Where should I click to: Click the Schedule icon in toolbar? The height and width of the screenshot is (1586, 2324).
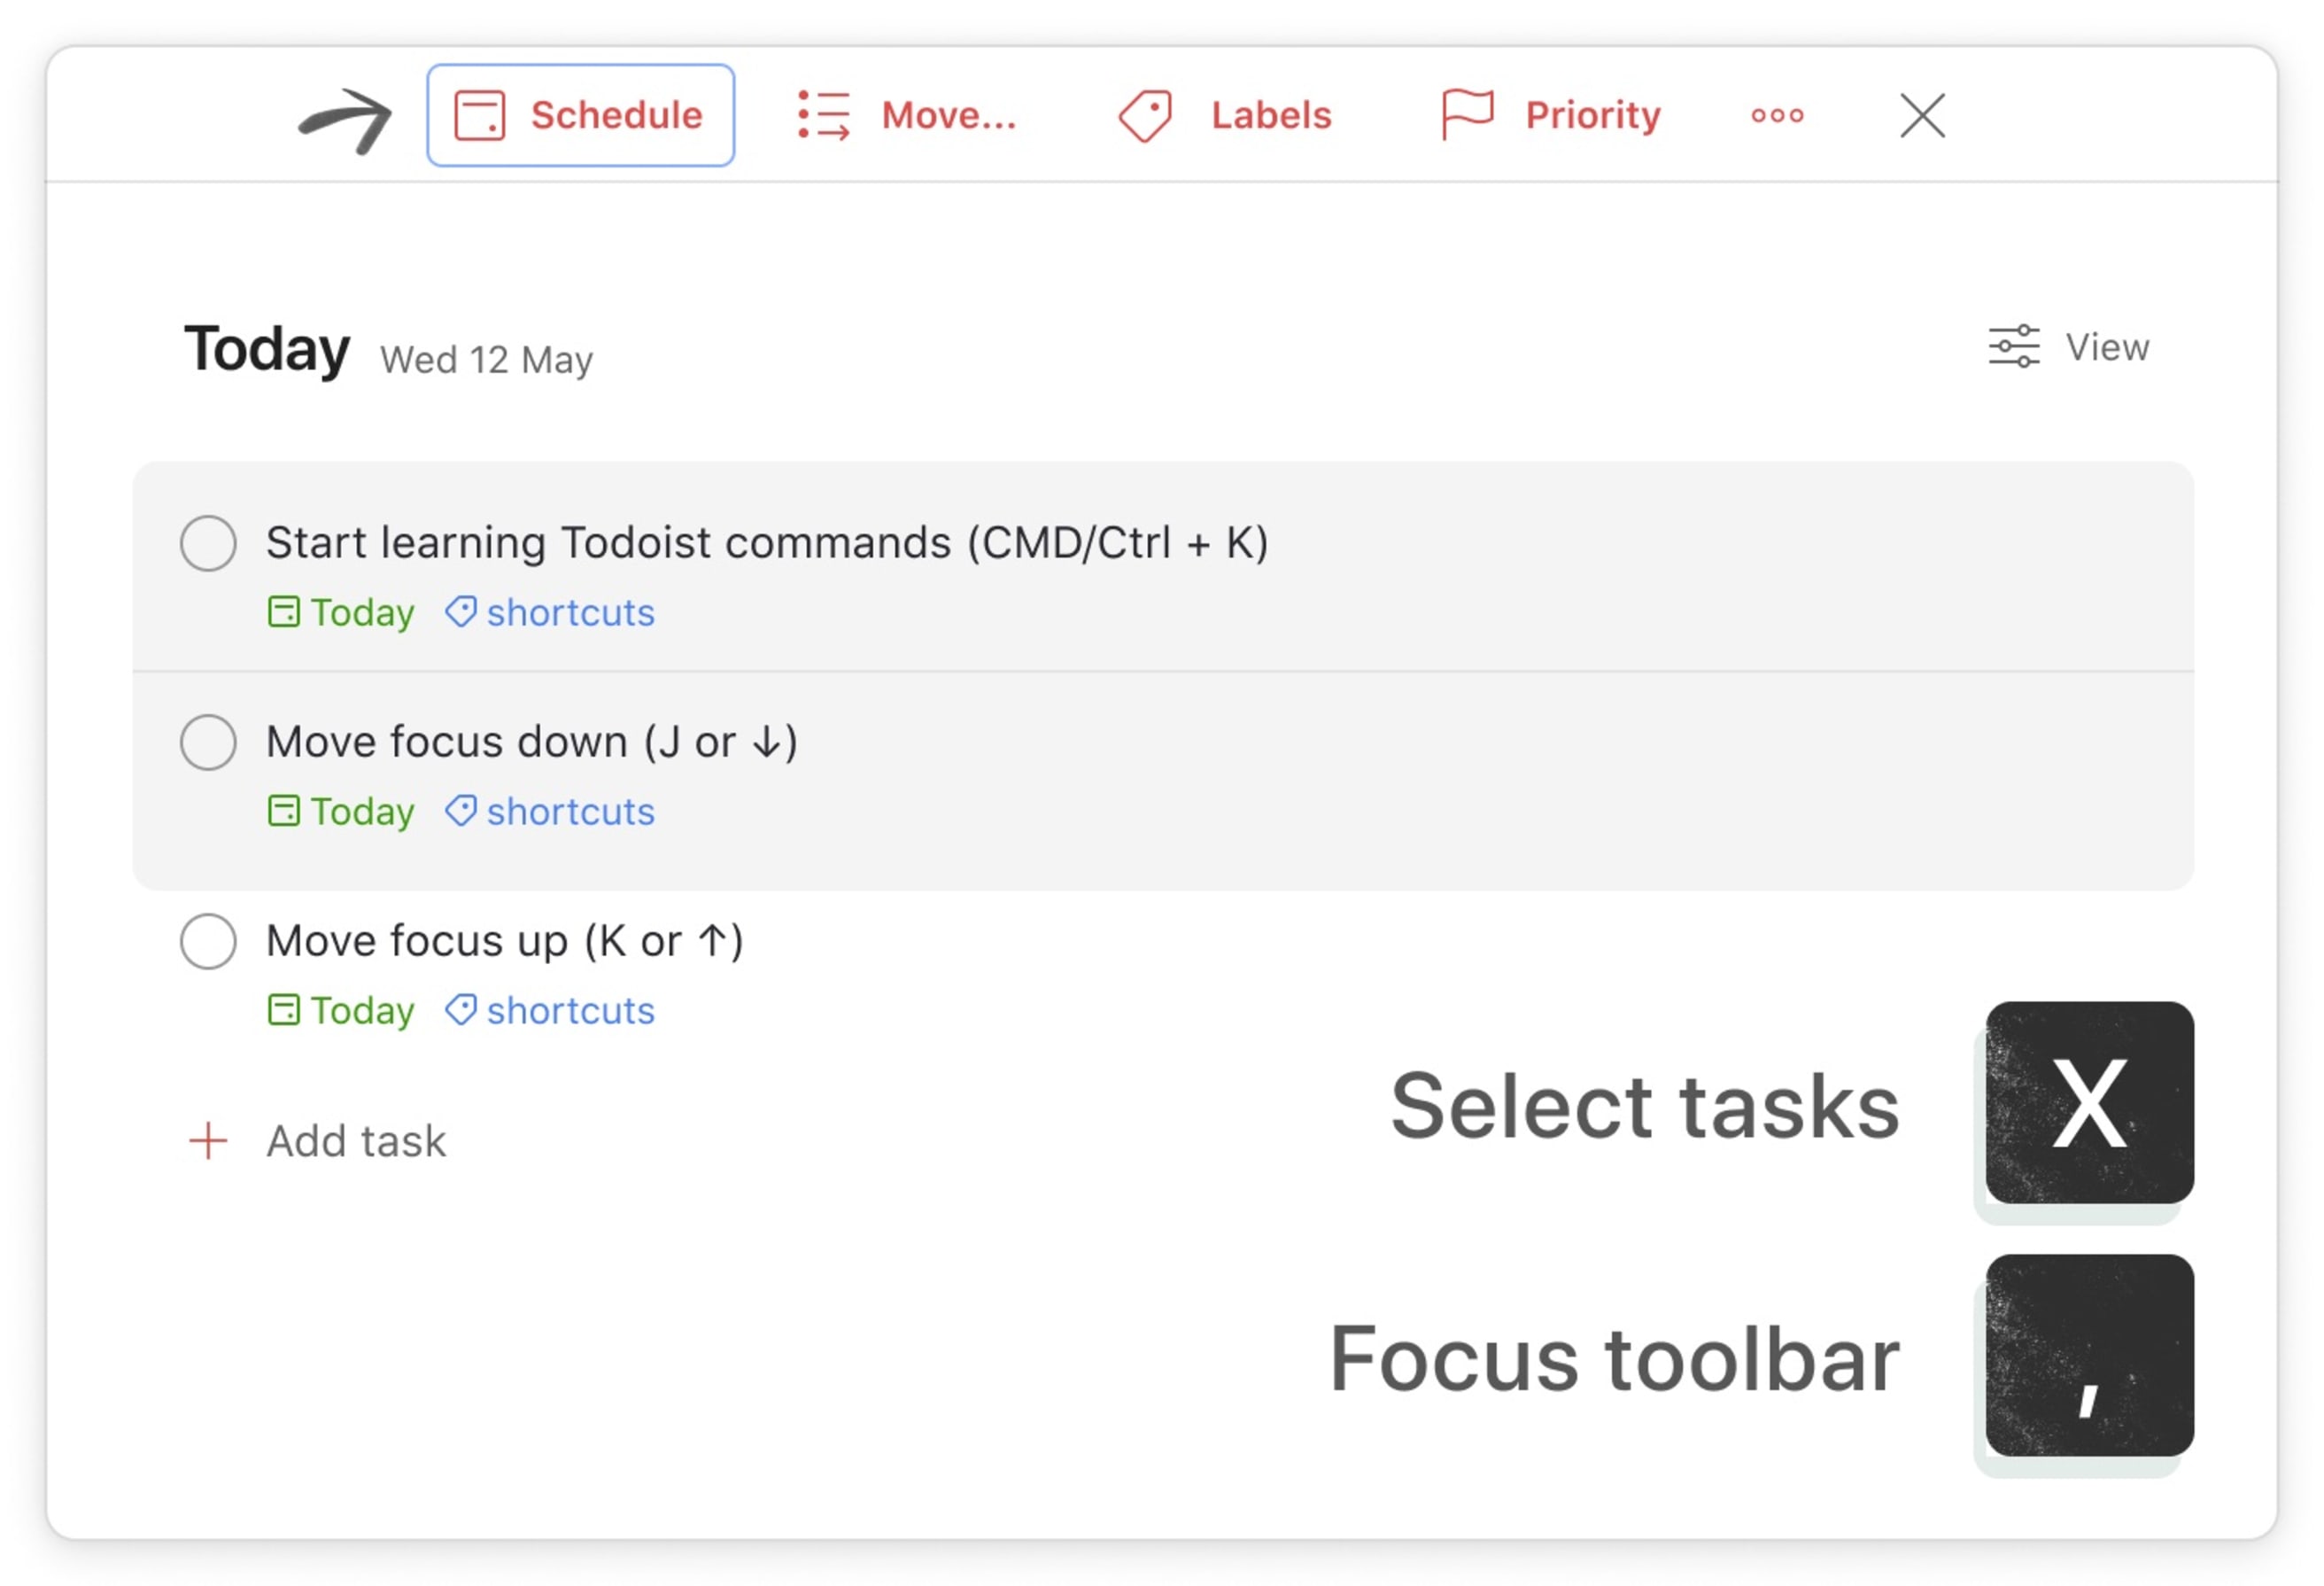click(476, 115)
